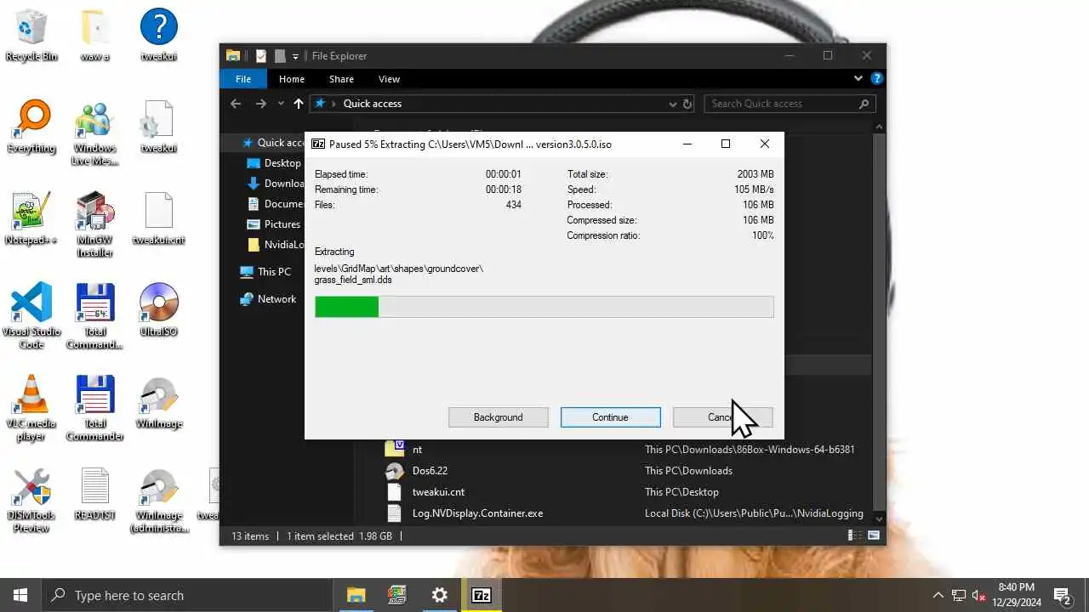Open the Recycle Bin desktop icon

click(x=31, y=35)
